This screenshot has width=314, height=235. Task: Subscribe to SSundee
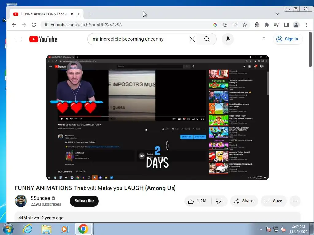pos(84,201)
